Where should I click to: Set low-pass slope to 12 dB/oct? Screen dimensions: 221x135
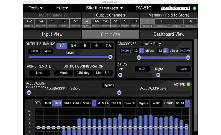click(160, 51)
